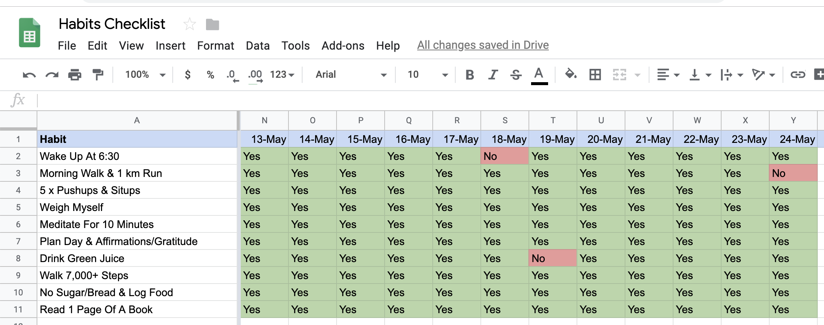Decrease decimal places button
The height and width of the screenshot is (325, 824).
(232, 76)
